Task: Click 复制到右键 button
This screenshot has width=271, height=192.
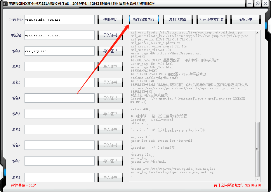Action: (178, 19)
